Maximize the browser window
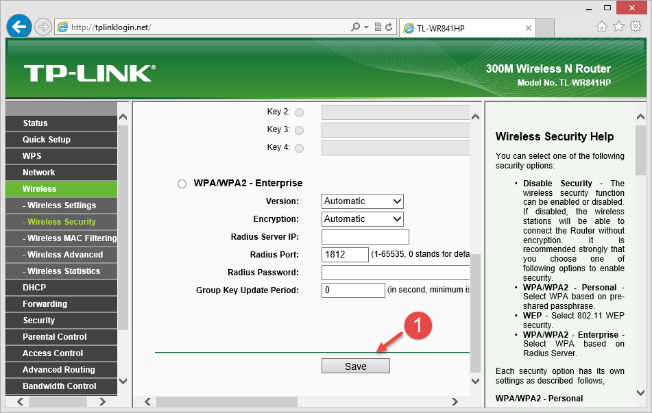Viewport: 652px width, 413px height. (x=607, y=8)
